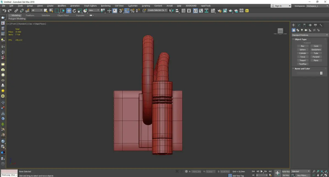Click the object color swatch

point(321,73)
